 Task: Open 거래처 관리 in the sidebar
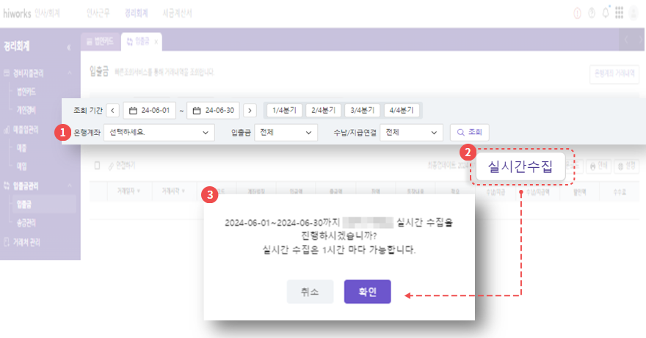pos(26,242)
